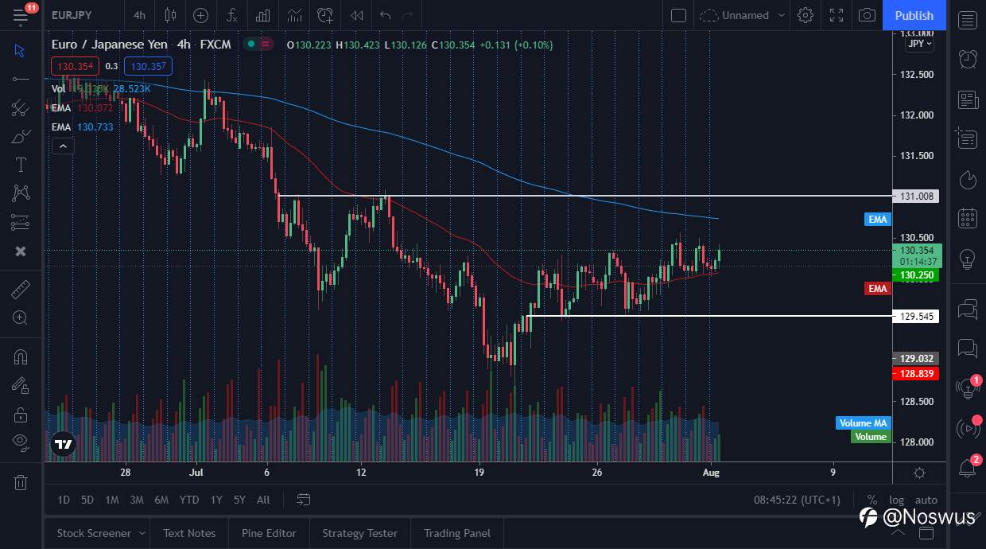Open the Strategy Tester tab
Viewport: 986px width, 549px height.
tap(359, 533)
